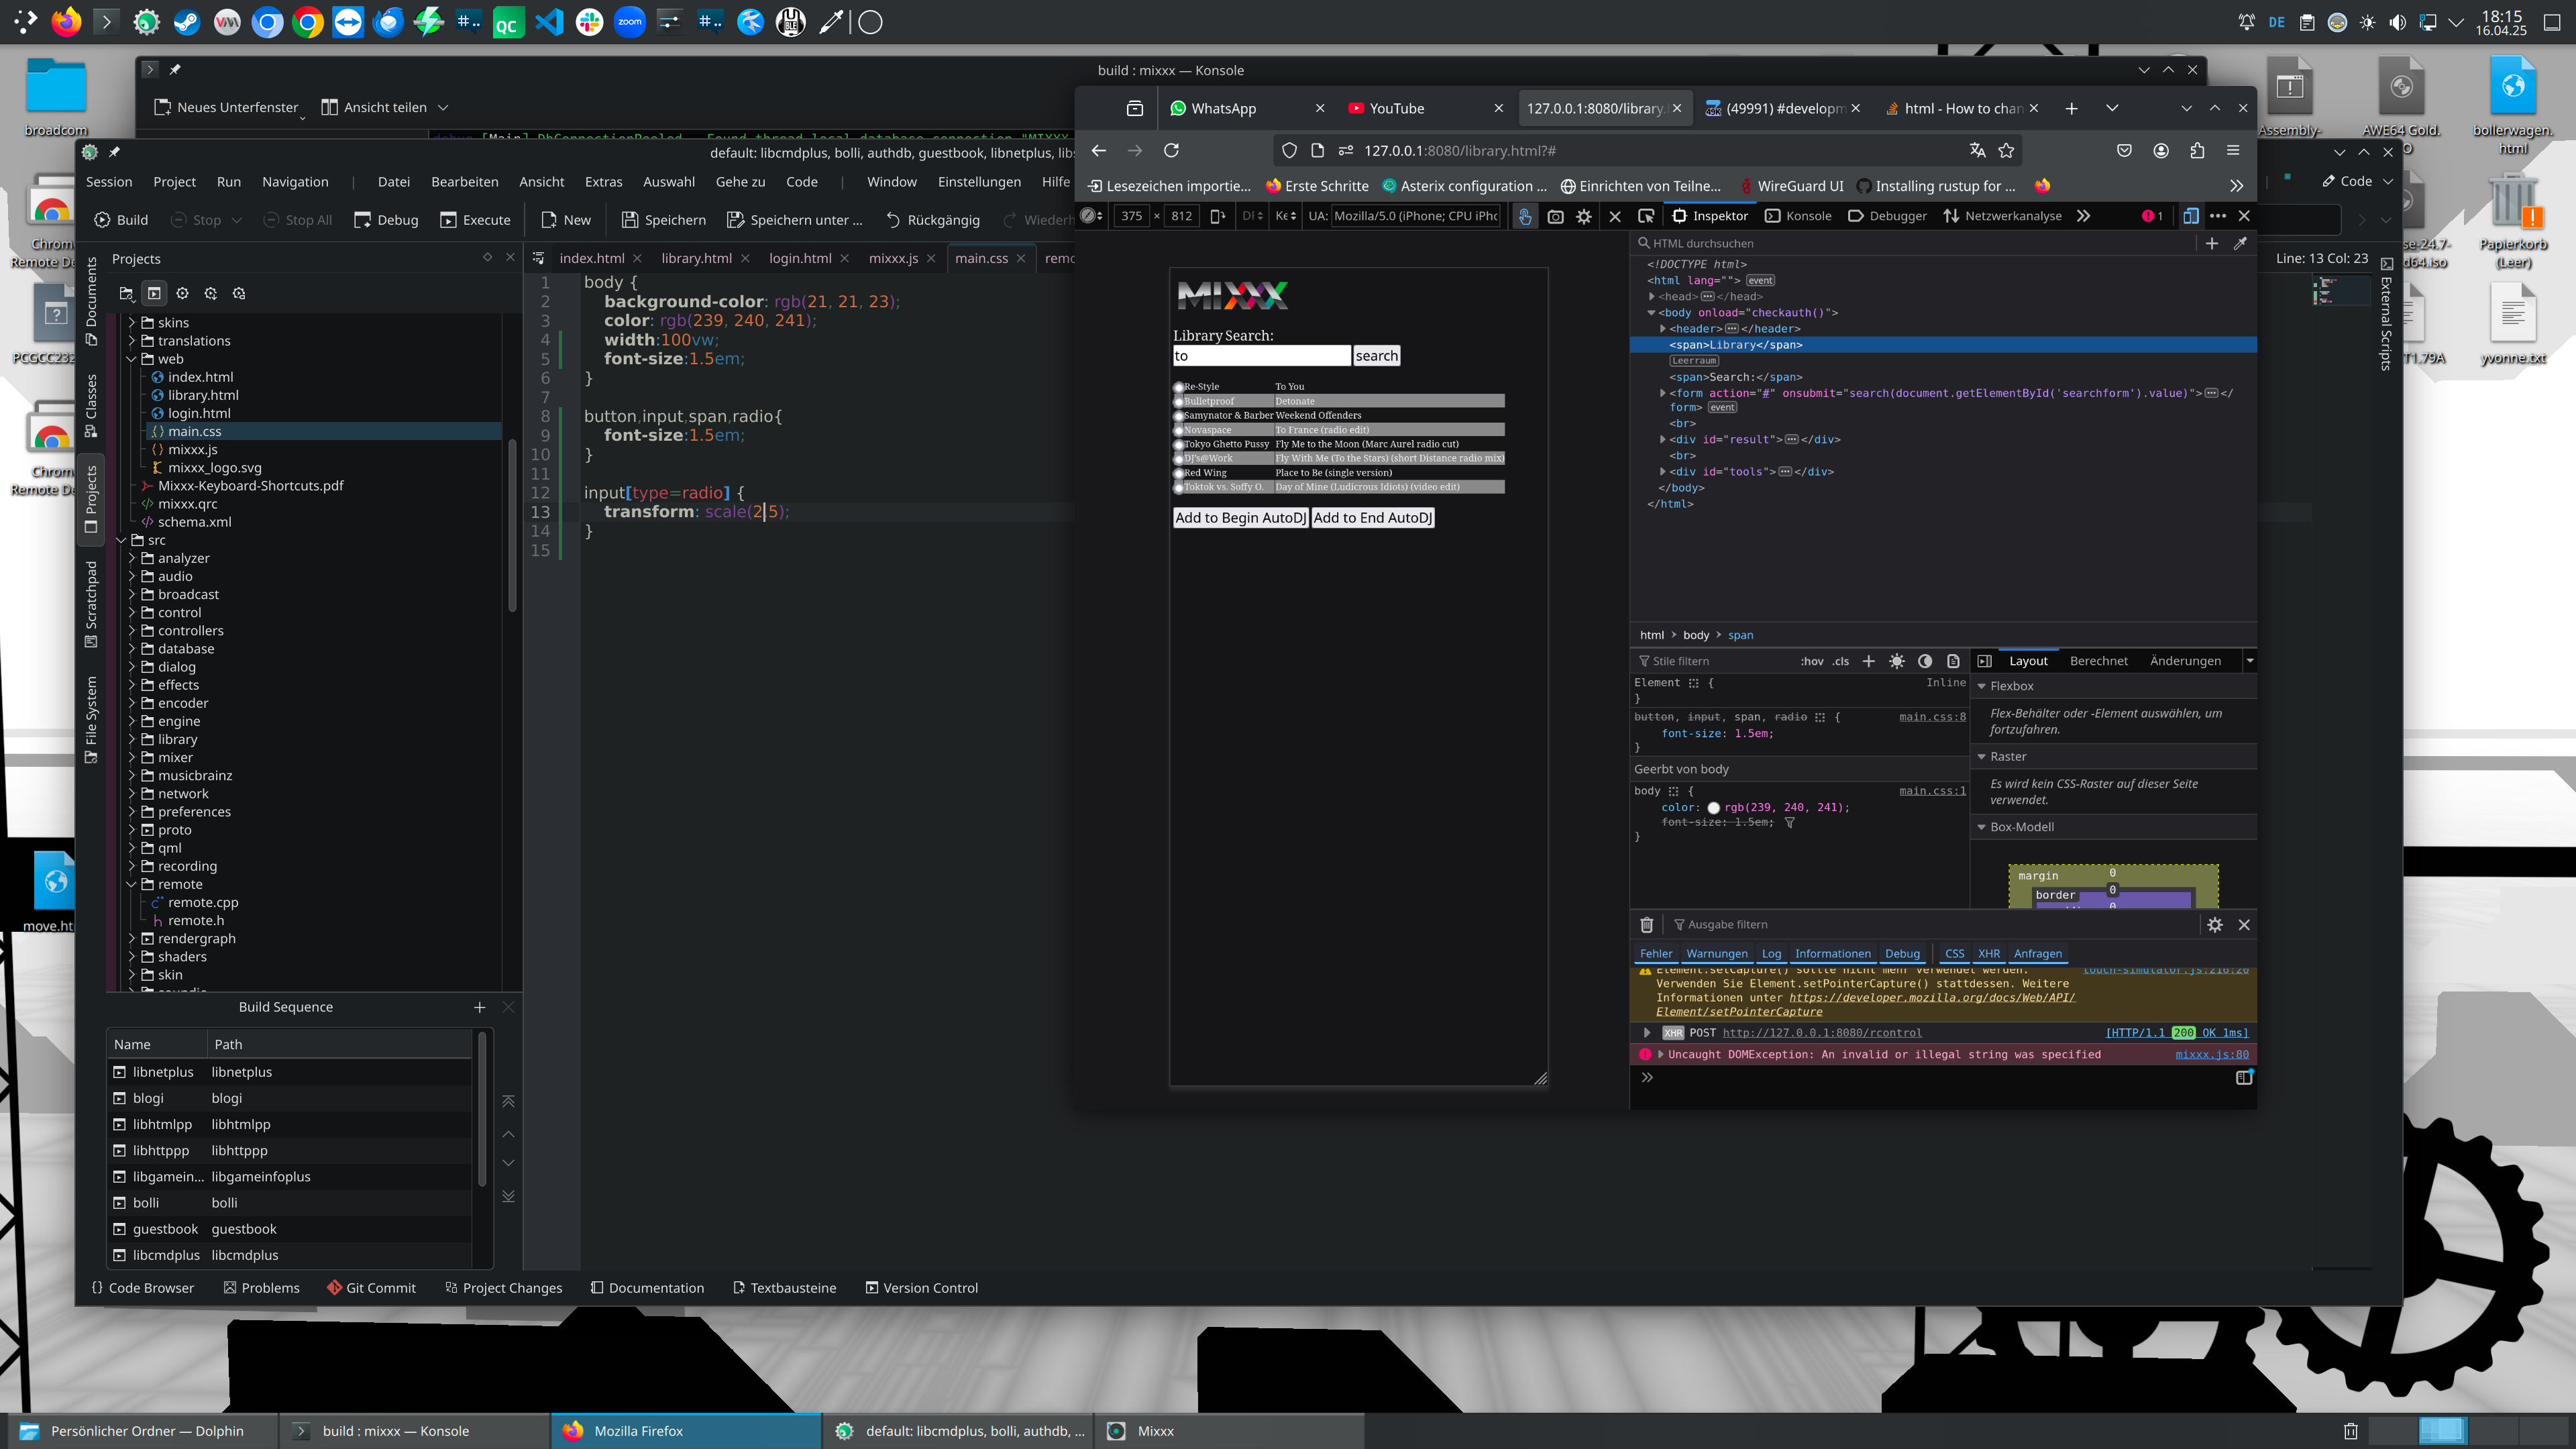Select the Red Wing track radio
The width and height of the screenshot is (2576, 1449).
[x=1179, y=473]
